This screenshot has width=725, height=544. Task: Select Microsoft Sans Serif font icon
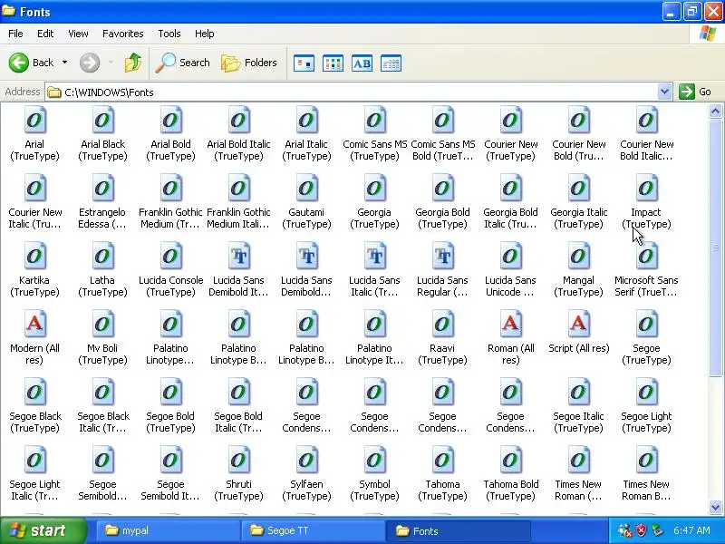646,257
